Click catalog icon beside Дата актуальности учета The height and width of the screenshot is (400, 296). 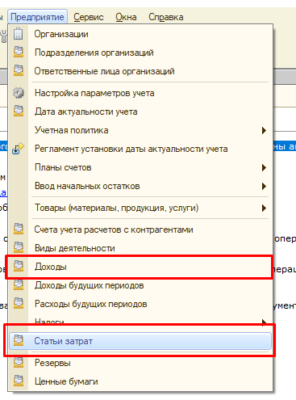click(19, 111)
